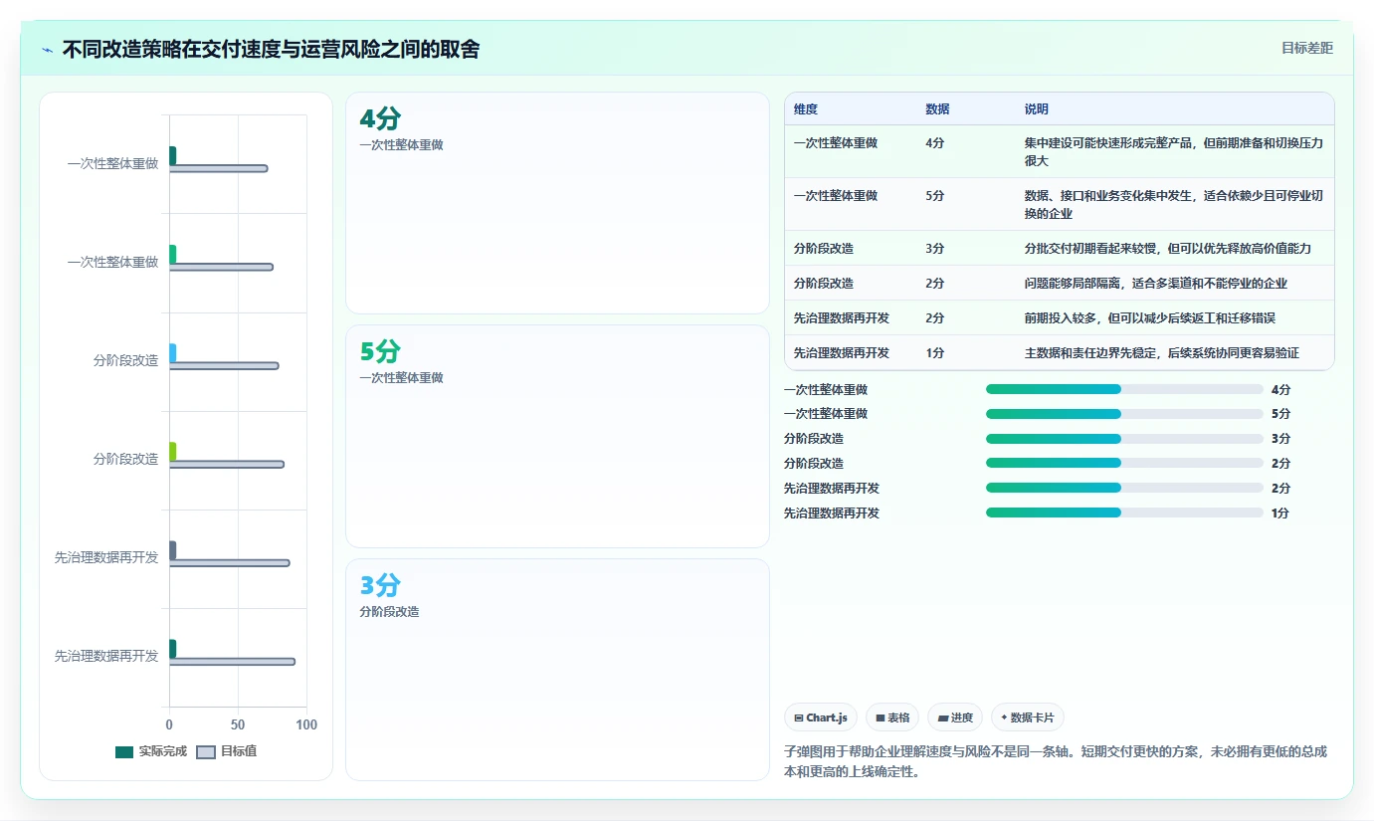Toggle the 目标值 legend swatch
1374x821 pixels.
tap(206, 751)
